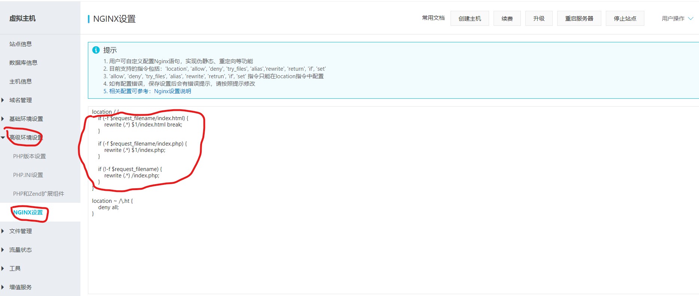Open the 常用文档 link

[x=433, y=18]
